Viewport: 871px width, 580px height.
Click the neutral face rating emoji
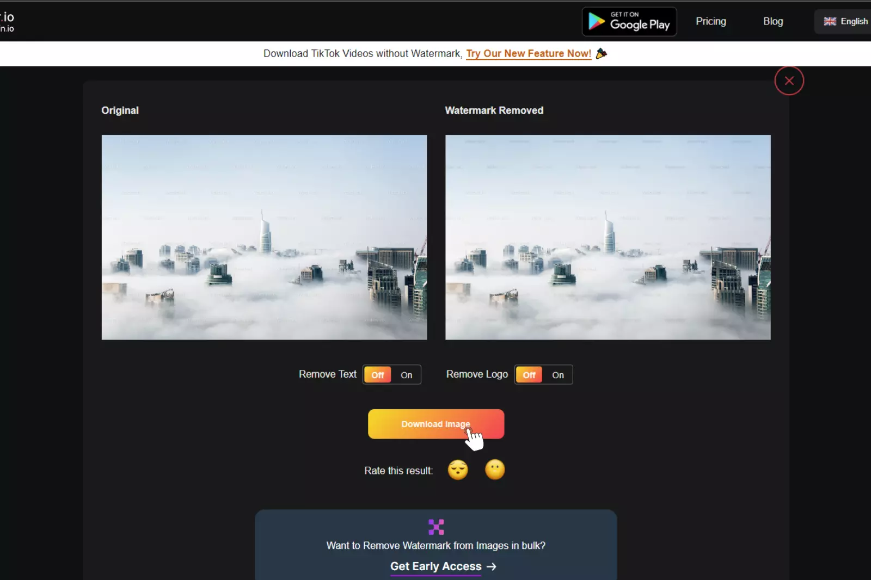pos(495,470)
